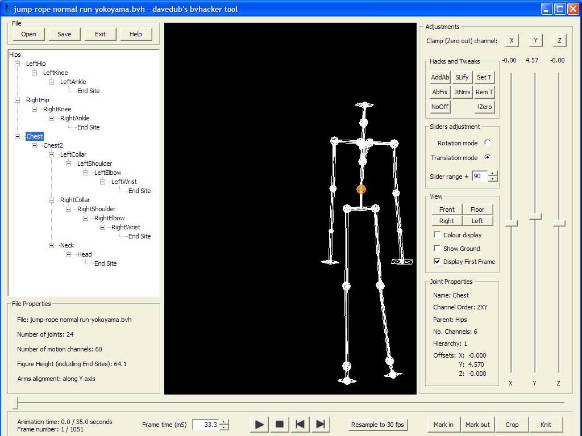Click Resample to 30 fps
The width and height of the screenshot is (582, 436).
point(377,425)
